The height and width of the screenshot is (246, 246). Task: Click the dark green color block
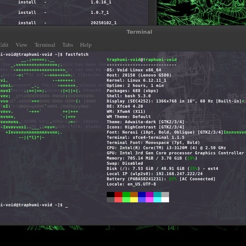click(126, 195)
